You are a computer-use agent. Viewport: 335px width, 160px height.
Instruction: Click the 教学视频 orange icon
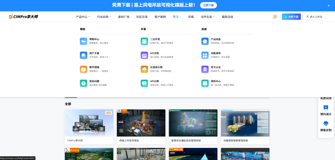[83, 69]
